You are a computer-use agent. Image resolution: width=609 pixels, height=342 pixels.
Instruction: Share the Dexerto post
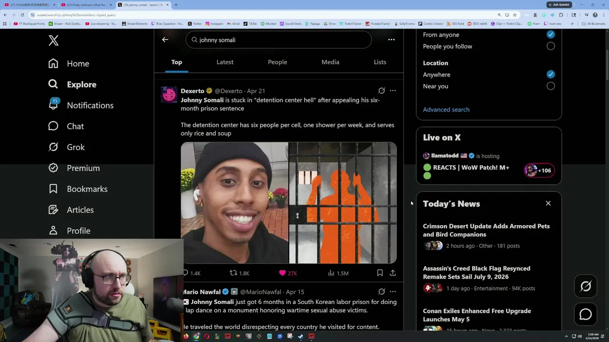(x=393, y=273)
